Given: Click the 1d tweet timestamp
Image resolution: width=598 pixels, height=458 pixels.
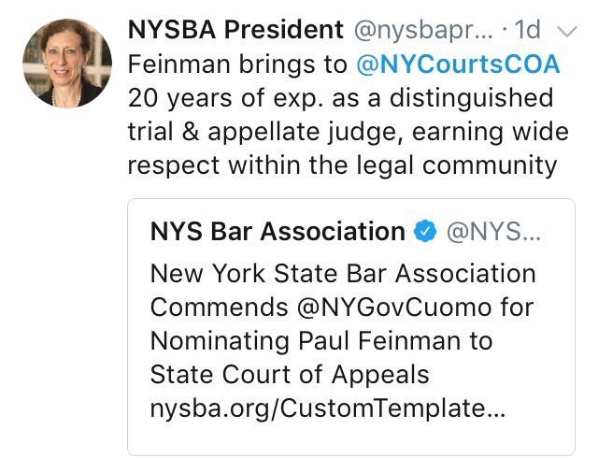Looking at the screenshot, I should (x=528, y=30).
